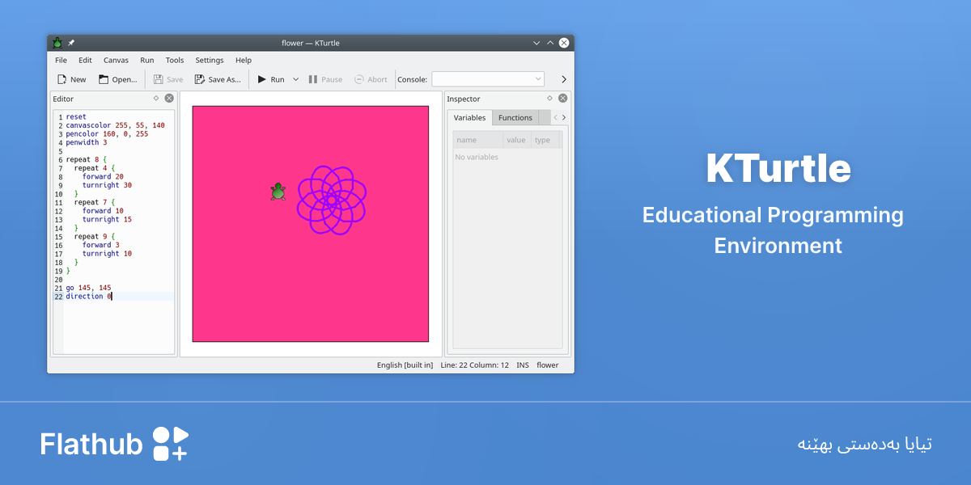Close the Inspector panel

pyautogui.click(x=563, y=98)
